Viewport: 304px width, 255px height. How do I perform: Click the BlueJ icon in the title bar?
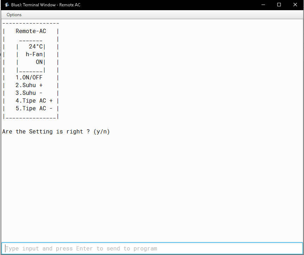[7, 5]
